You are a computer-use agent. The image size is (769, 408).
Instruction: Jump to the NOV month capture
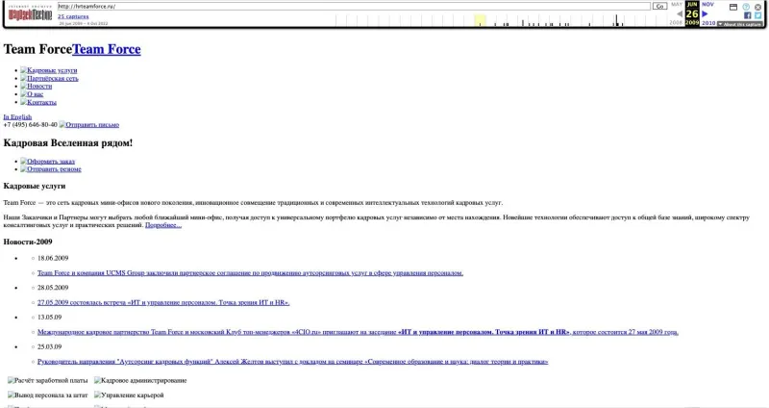click(707, 4)
